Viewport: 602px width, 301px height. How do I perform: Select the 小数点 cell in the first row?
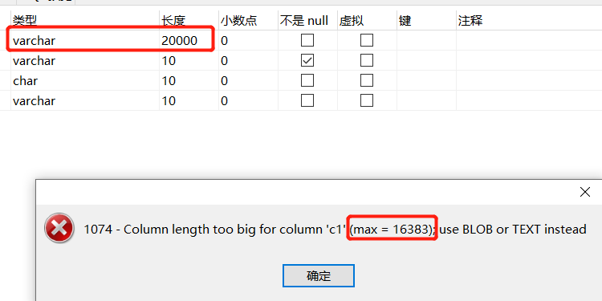pyautogui.click(x=248, y=40)
